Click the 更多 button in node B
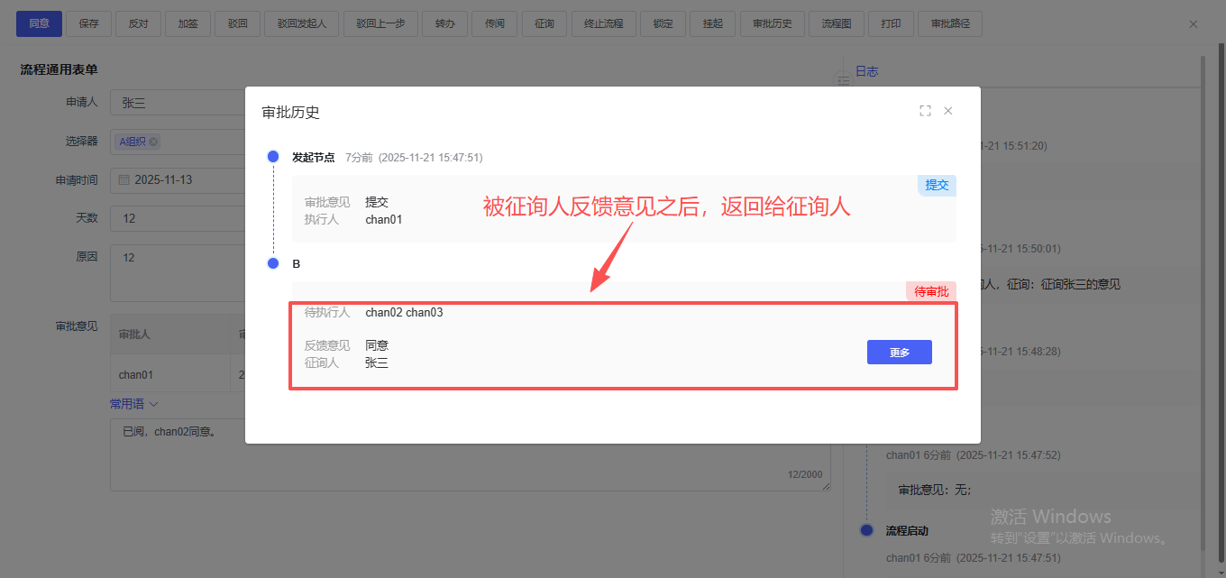Screen dimensions: 1226x578 [899, 353]
